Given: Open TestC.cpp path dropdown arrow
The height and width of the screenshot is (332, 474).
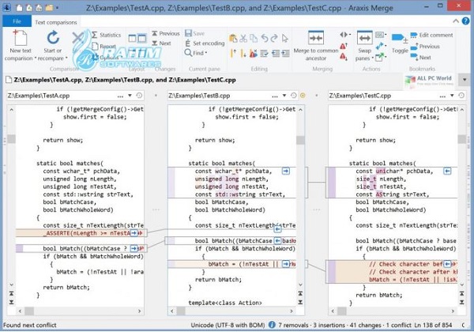Looking at the screenshot, I should (452, 95).
